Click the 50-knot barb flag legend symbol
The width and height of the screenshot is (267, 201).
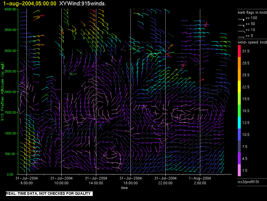pos(241,25)
